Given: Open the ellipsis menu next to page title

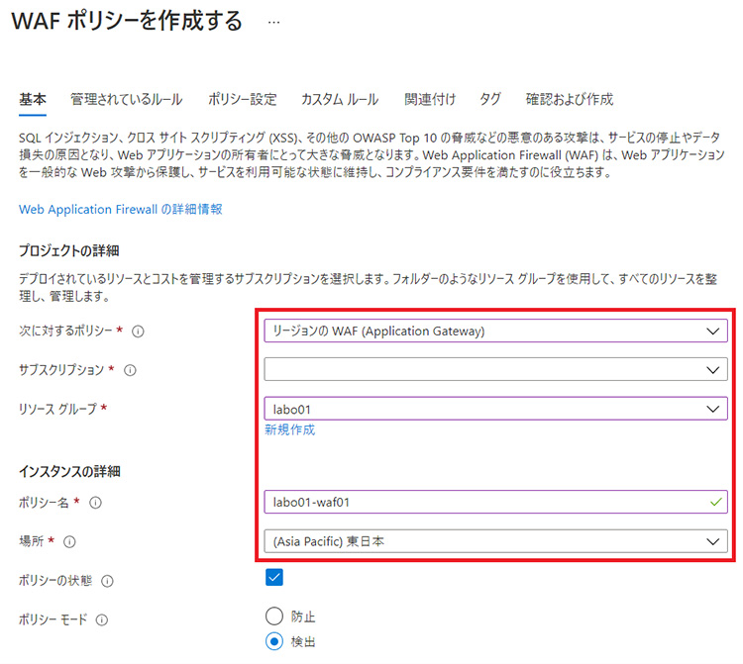Looking at the screenshot, I should click(x=273, y=22).
